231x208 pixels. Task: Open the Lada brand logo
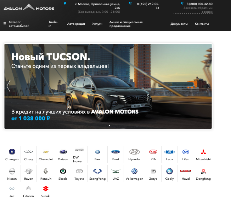(169, 152)
